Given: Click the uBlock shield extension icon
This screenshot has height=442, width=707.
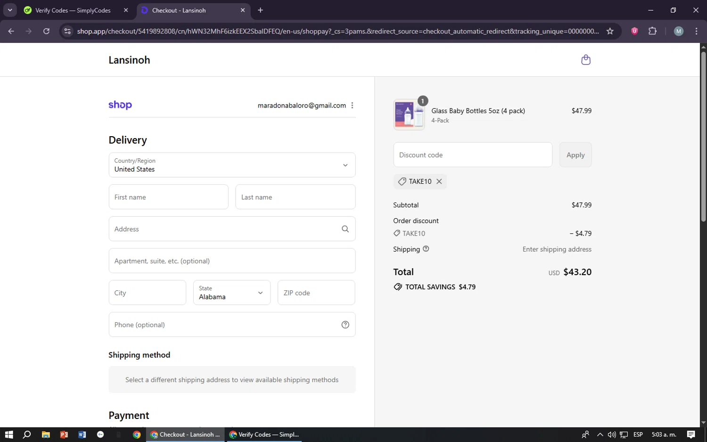Looking at the screenshot, I should tap(634, 31).
